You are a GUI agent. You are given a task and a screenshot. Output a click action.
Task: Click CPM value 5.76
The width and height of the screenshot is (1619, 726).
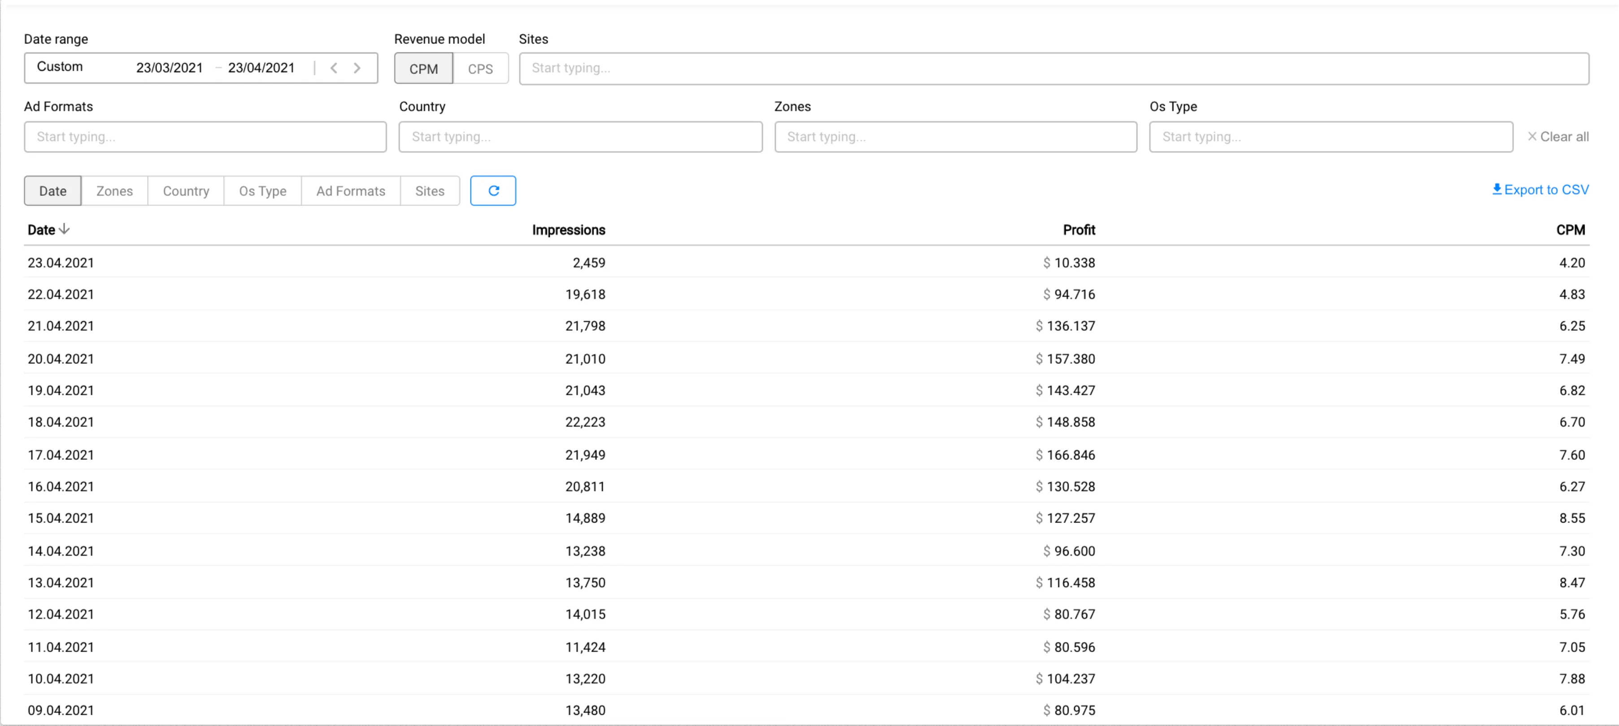click(x=1572, y=614)
